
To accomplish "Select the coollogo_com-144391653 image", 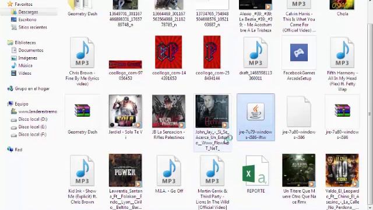I will (x=168, y=52).
